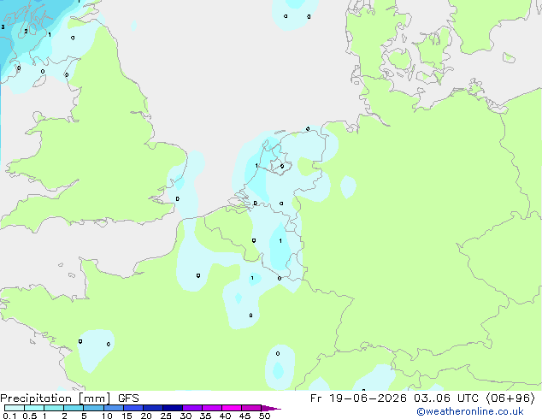Viewport: 542px width, 419px height.
Task: Click the "50" legend value label
Action: click(264, 416)
